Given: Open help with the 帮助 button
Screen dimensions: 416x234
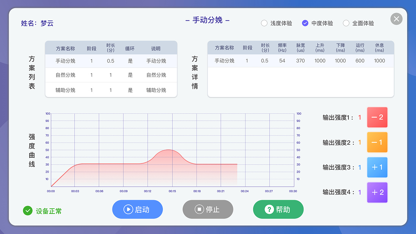Looking at the screenshot, I should (x=278, y=209).
